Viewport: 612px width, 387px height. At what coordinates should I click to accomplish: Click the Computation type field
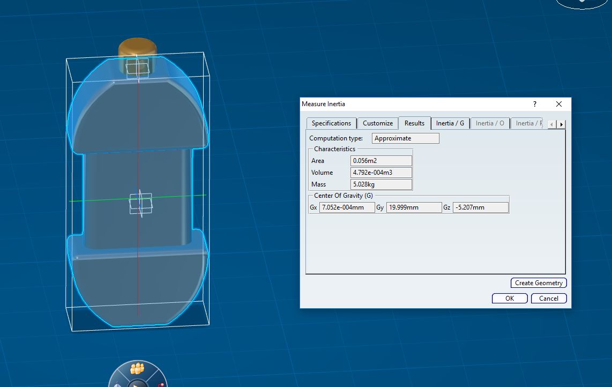pos(405,138)
